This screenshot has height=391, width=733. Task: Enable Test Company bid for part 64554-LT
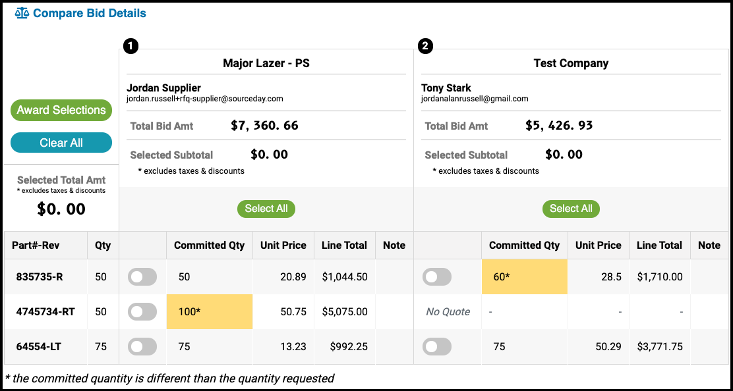[x=437, y=347]
